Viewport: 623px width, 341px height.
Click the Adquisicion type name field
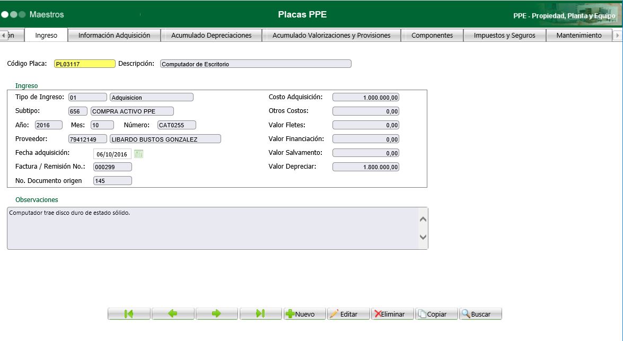coord(152,97)
